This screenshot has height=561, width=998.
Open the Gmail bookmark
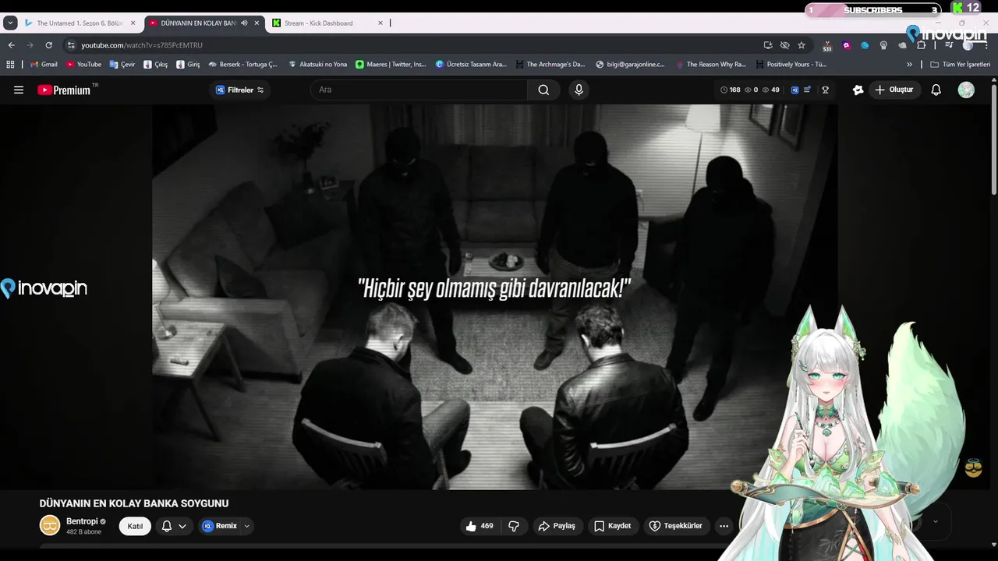coord(44,65)
